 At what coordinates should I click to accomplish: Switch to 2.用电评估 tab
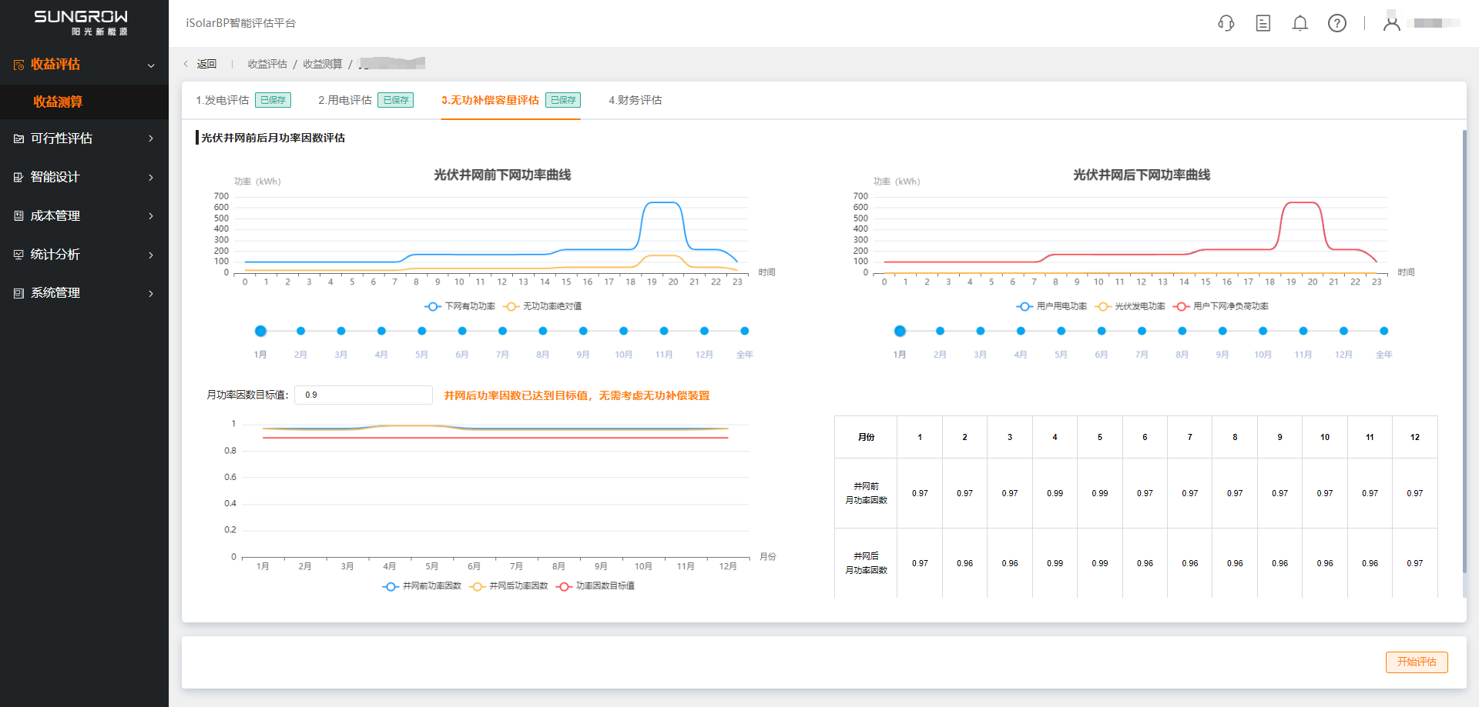tap(366, 100)
